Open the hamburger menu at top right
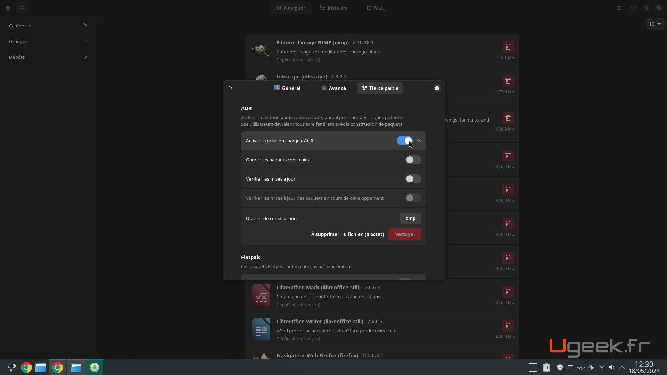 pos(619,8)
